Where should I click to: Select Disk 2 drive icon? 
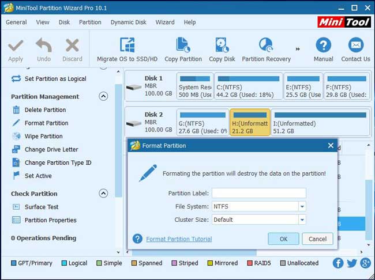tap(134, 123)
